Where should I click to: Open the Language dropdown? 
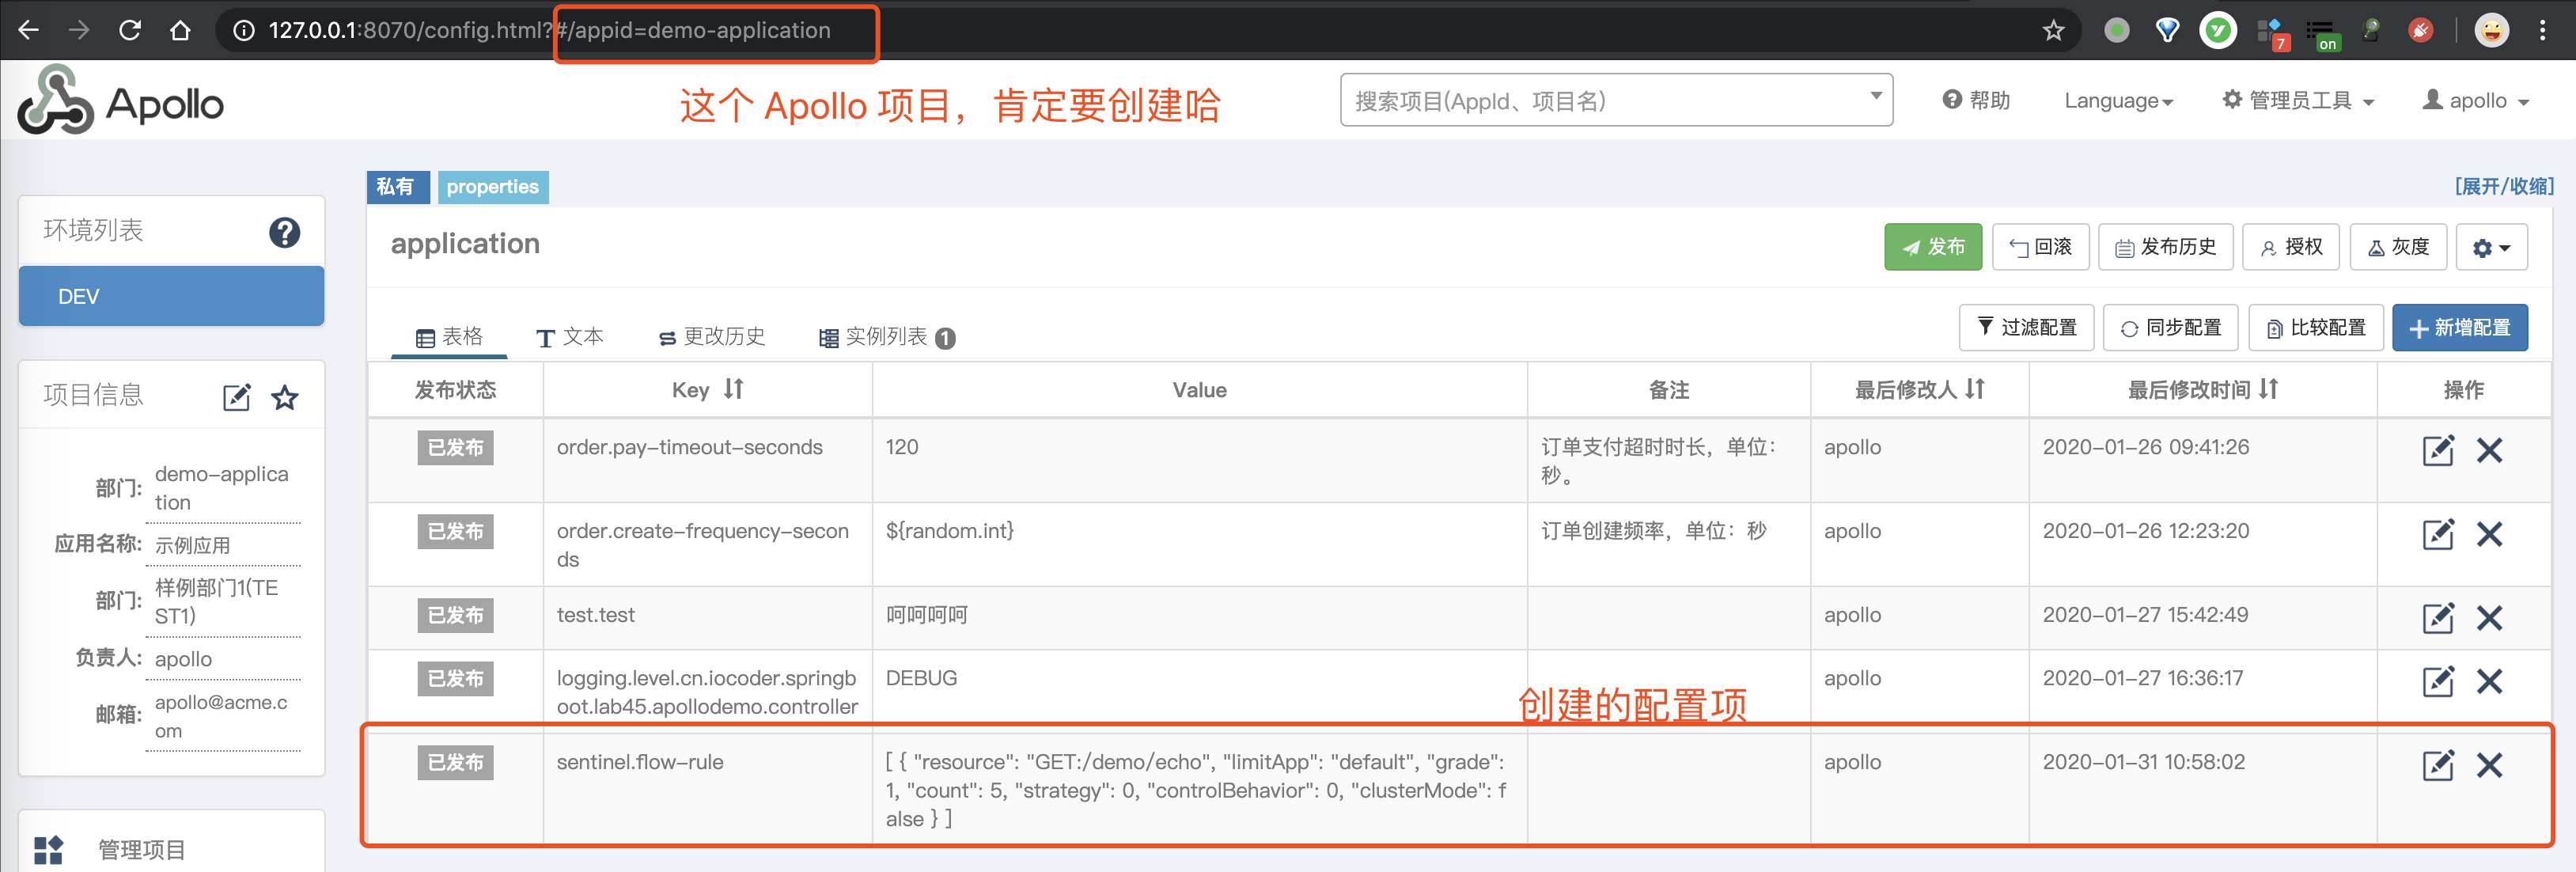click(2118, 101)
